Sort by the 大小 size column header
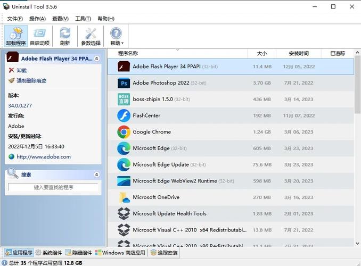 (x=262, y=53)
